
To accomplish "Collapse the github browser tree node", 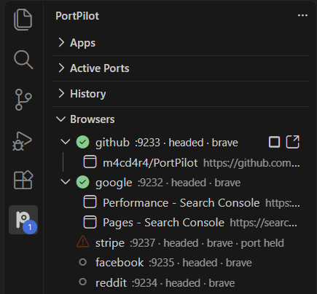I will (x=66, y=142).
